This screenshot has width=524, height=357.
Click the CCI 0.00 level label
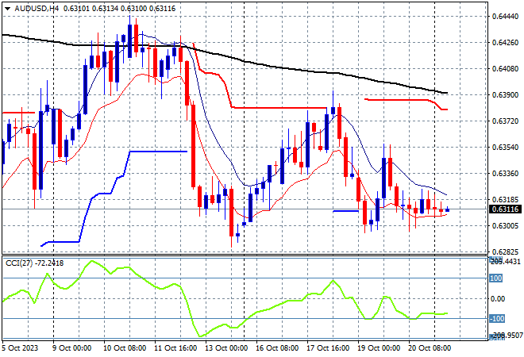499,298
